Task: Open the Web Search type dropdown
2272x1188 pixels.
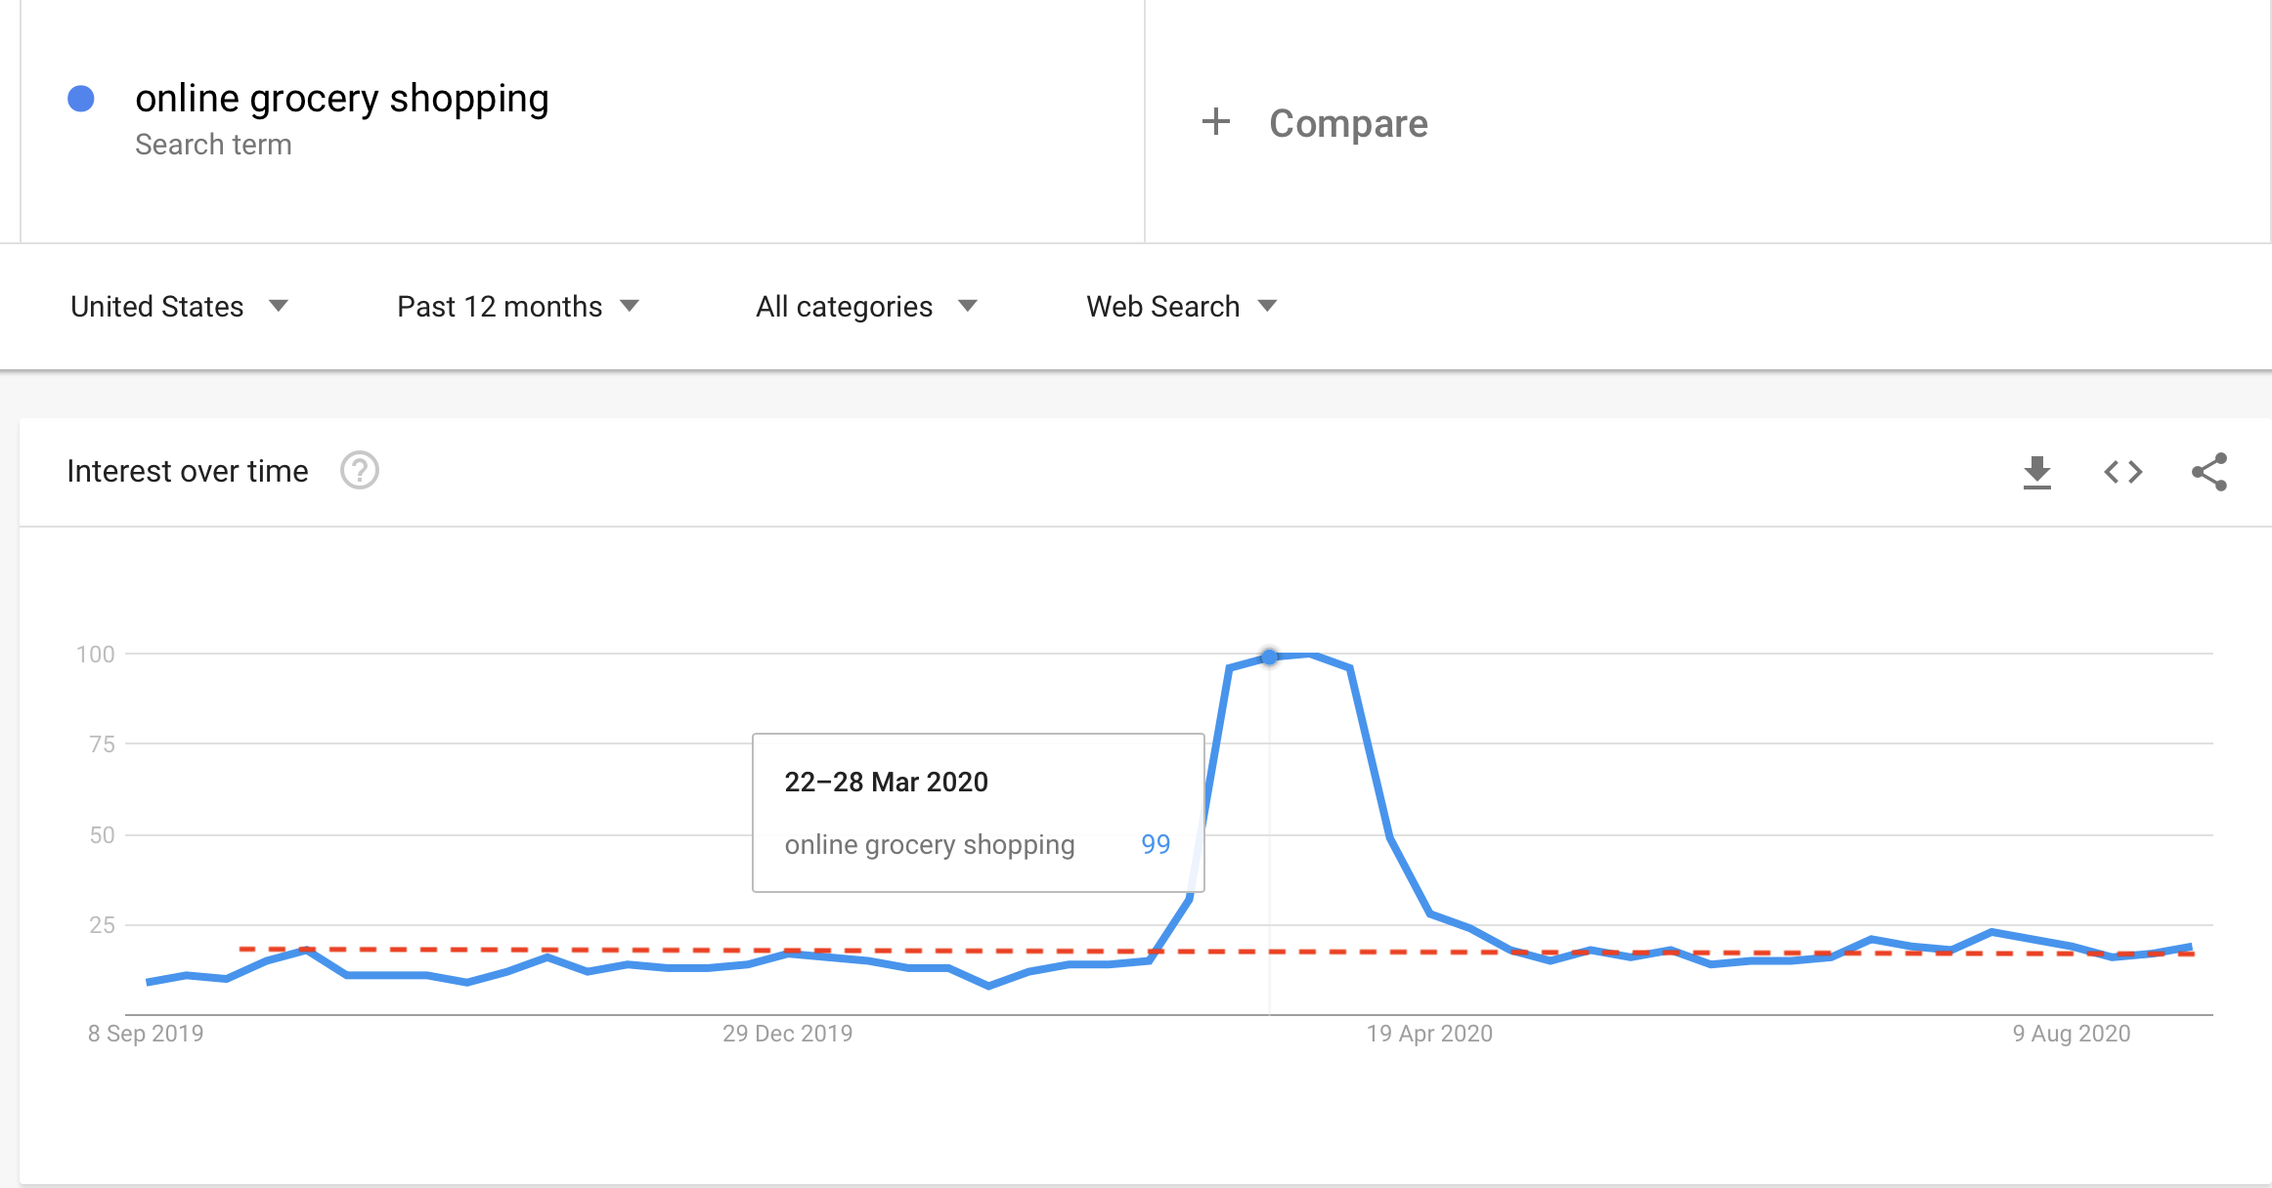Action: (1182, 307)
